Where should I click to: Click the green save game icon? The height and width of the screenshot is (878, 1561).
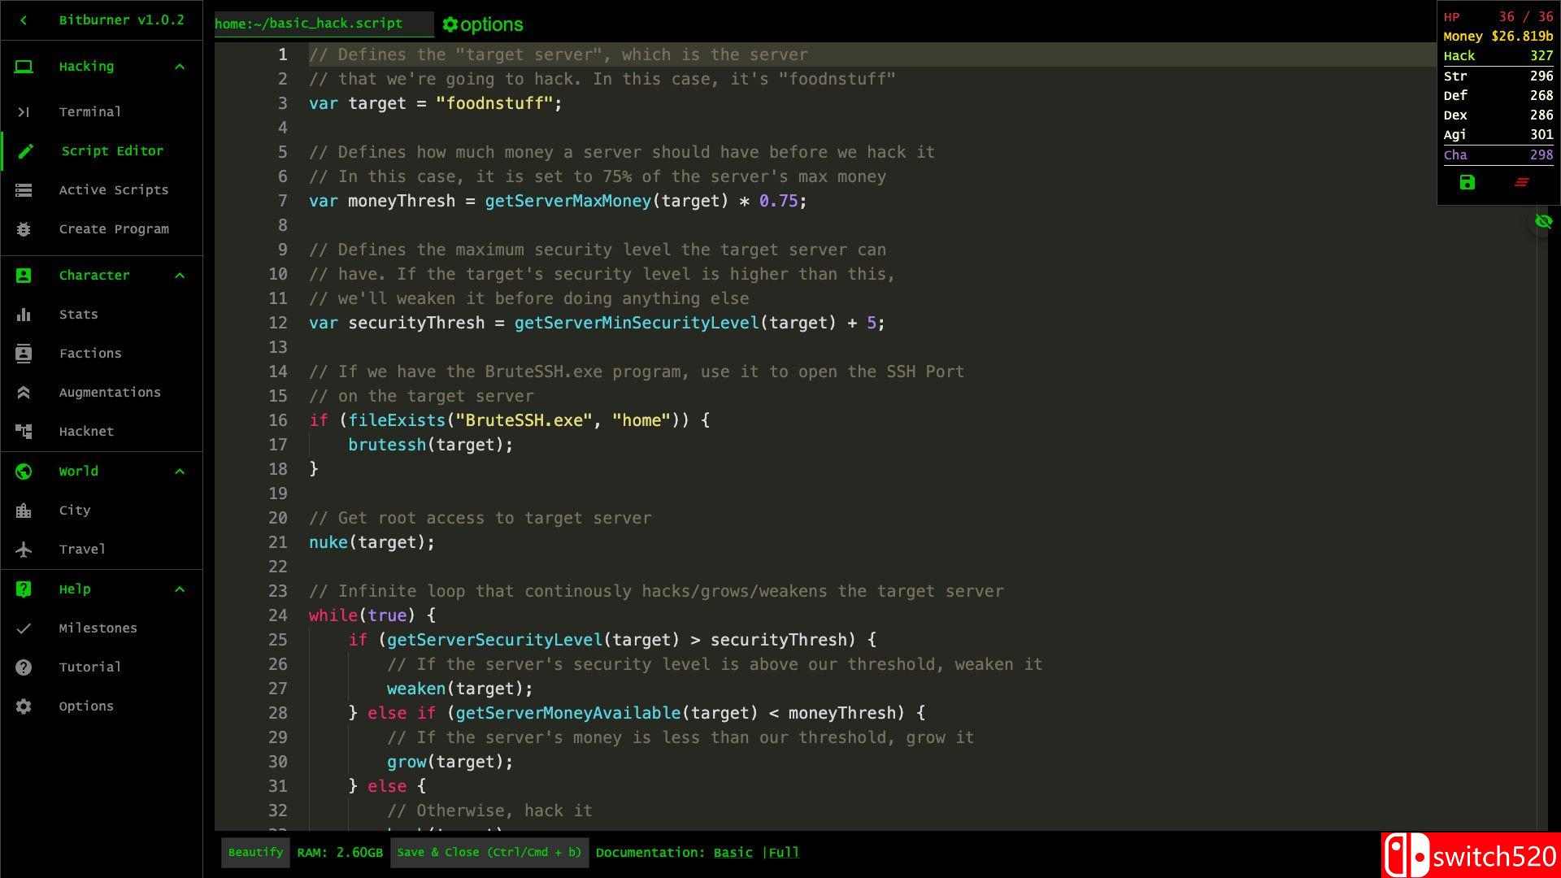click(x=1467, y=183)
